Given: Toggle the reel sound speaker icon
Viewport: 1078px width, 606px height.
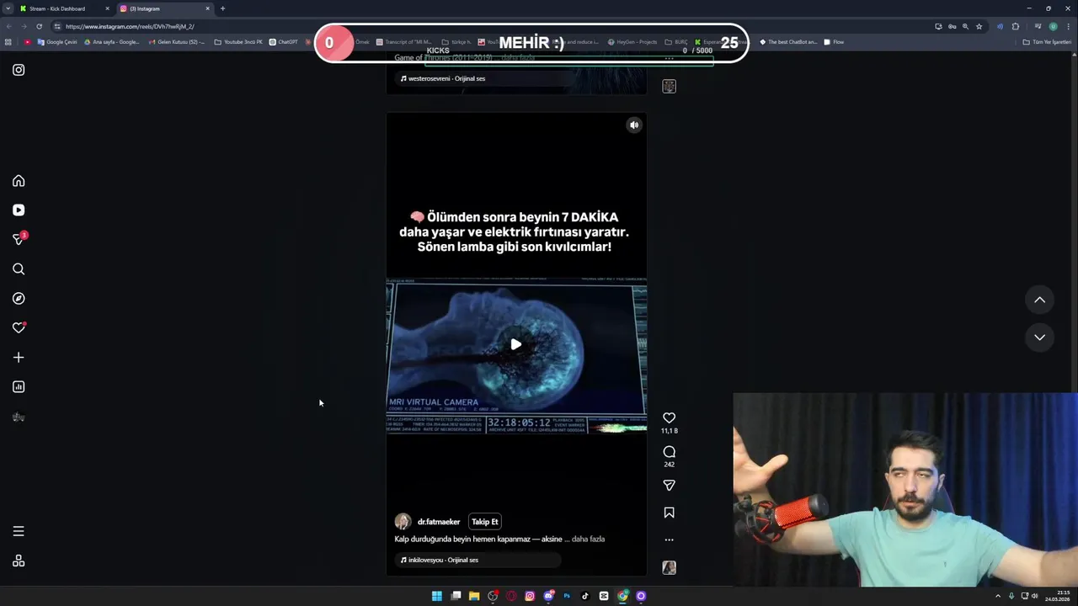Looking at the screenshot, I should pyautogui.click(x=634, y=125).
